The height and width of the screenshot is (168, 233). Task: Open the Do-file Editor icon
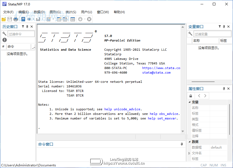49,19
